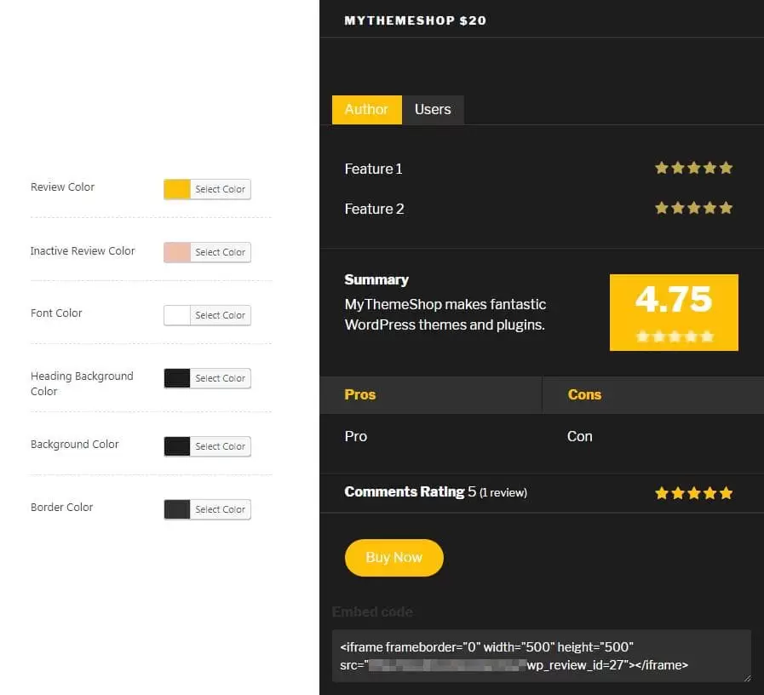Click inside the iframe embed code box
This screenshot has width=764, height=695.
(x=541, y=656)
